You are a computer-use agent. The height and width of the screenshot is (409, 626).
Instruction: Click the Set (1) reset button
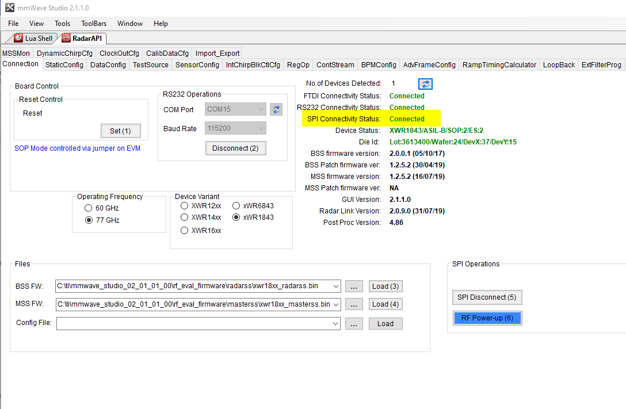pos(120,131)
